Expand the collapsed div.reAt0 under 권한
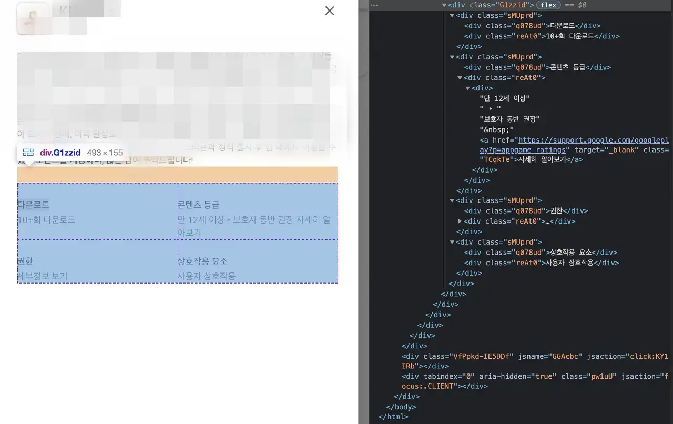Screen dimensions: 673x424 (460, 221)
